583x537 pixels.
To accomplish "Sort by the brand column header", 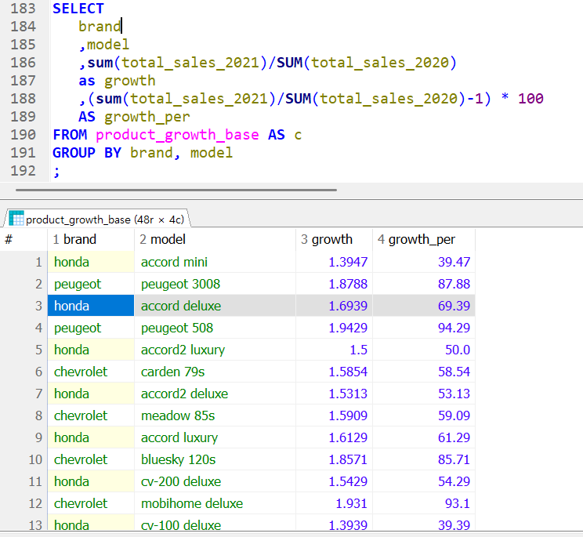I will pos(91,239).
